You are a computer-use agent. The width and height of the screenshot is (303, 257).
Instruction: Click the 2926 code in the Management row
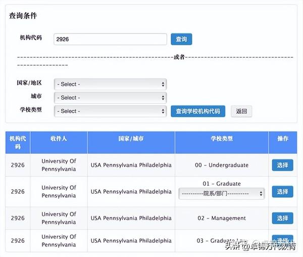click(x=18, y=218)
